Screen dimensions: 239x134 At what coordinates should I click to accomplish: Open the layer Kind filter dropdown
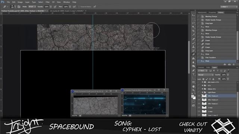[202, 71]
